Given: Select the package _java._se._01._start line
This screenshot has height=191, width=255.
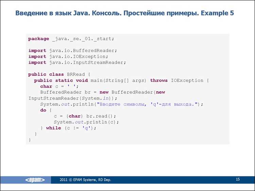Looking at the screenshot, I should (71, 39).
